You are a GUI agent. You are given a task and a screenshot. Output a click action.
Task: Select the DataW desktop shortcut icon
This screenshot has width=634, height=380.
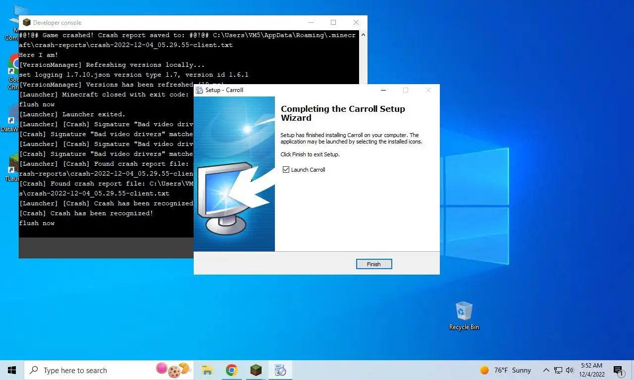tap(11, 119)
